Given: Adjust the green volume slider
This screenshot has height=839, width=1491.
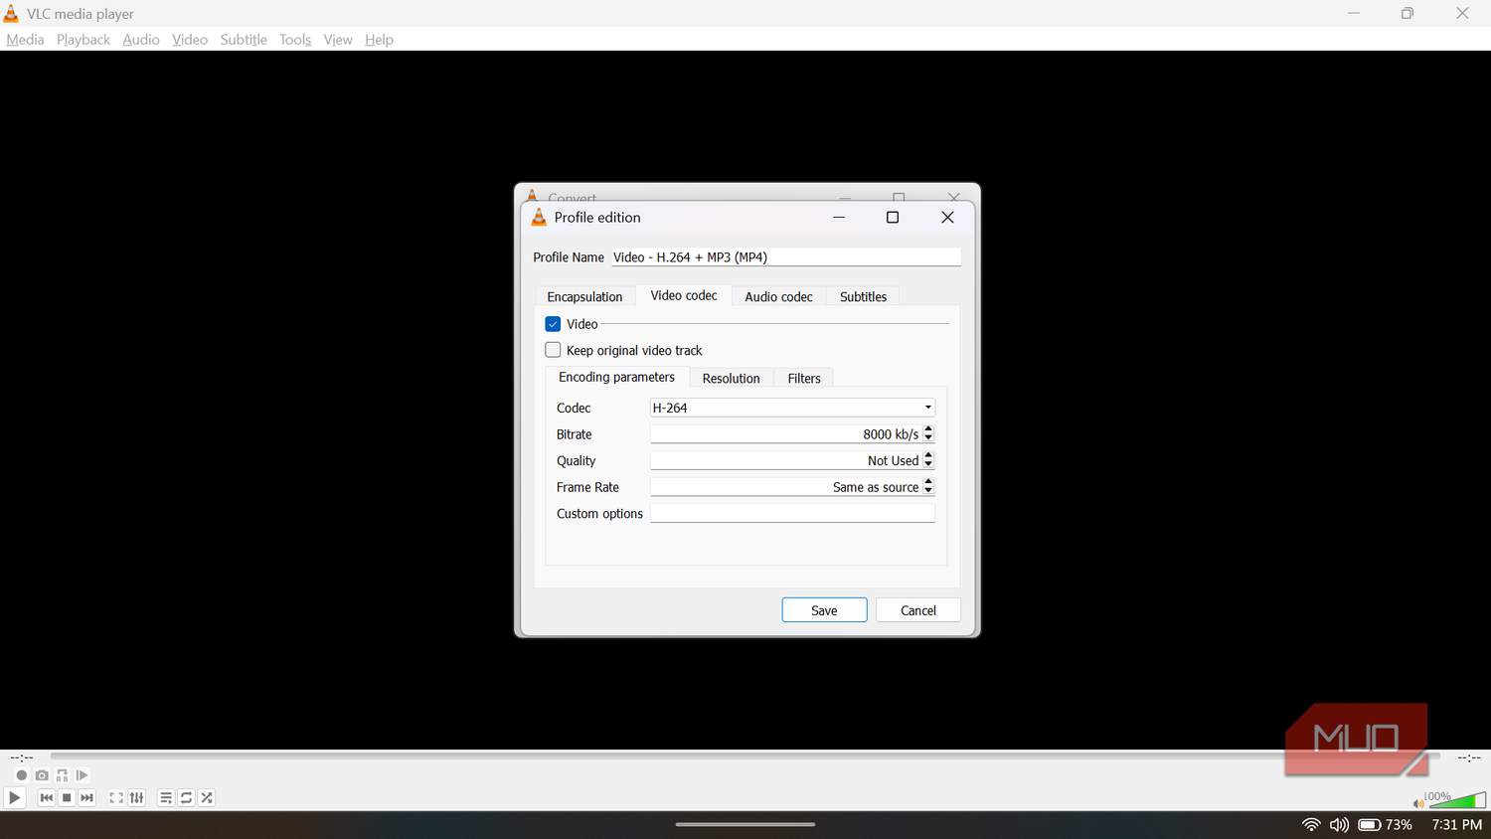Looking at the screenshot, I should pyautogui.click(x=1457, y=800).
